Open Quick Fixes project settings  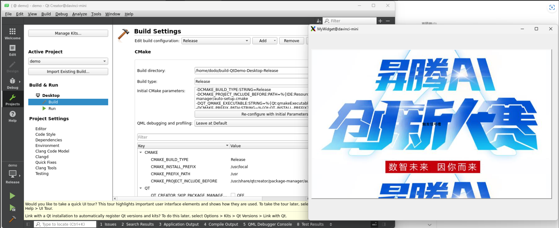coord(46,163)
